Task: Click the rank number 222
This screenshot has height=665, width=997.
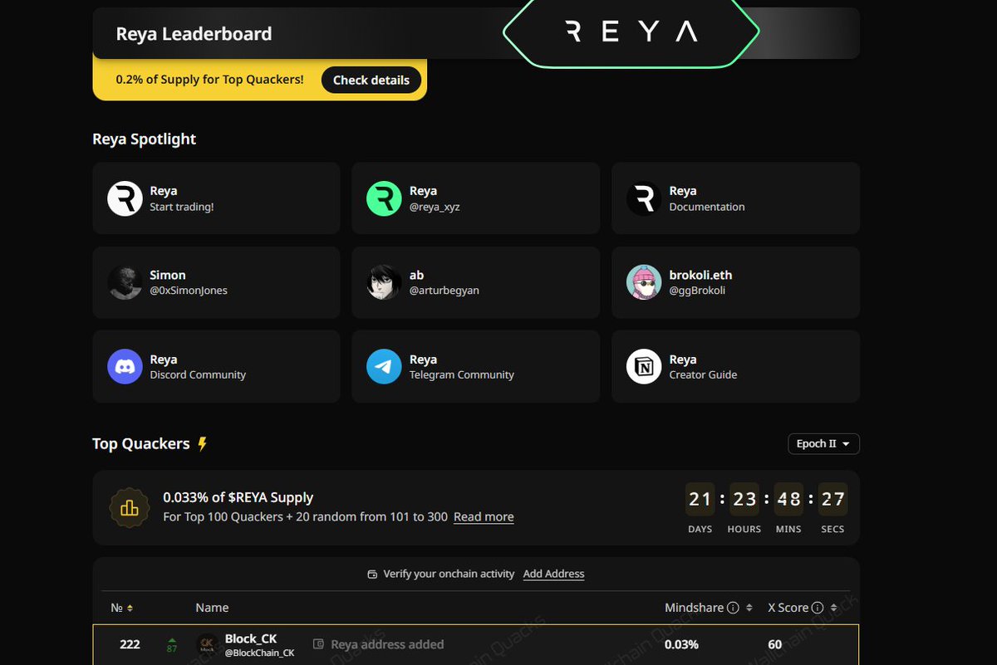Action: (130, 644)
